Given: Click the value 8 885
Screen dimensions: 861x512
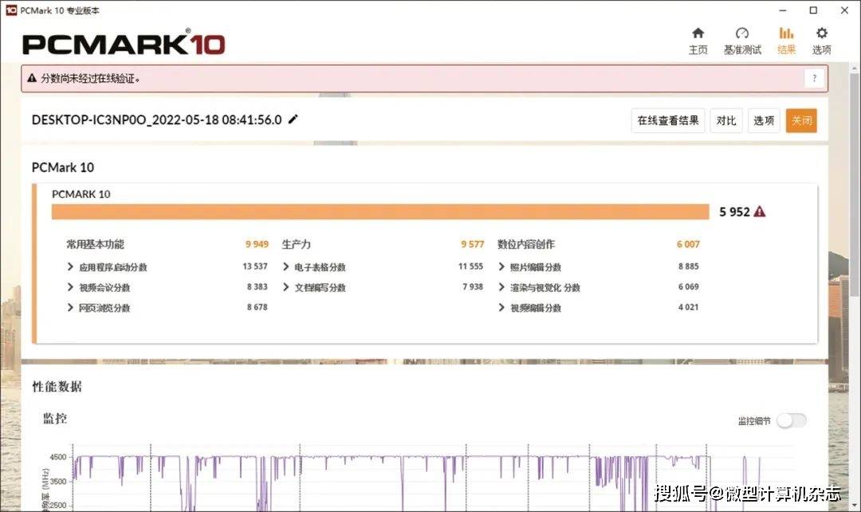Looking at the screenshot, I should [x=689, y=266].
